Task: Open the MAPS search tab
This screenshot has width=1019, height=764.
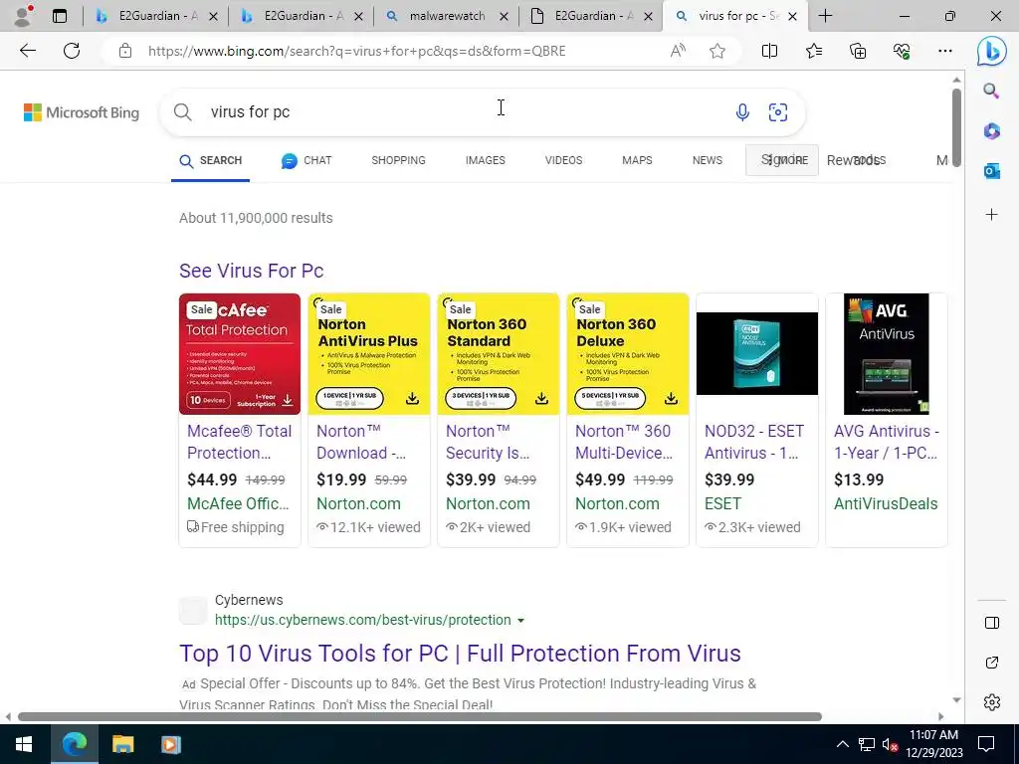Action: tap(637, 160)
